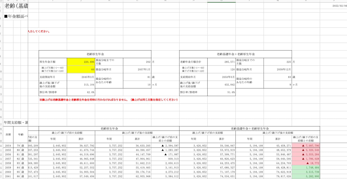Click the cumulative value 39,027,792
The height and width of the screenshot is (179, 347).
tap(81, 146)
